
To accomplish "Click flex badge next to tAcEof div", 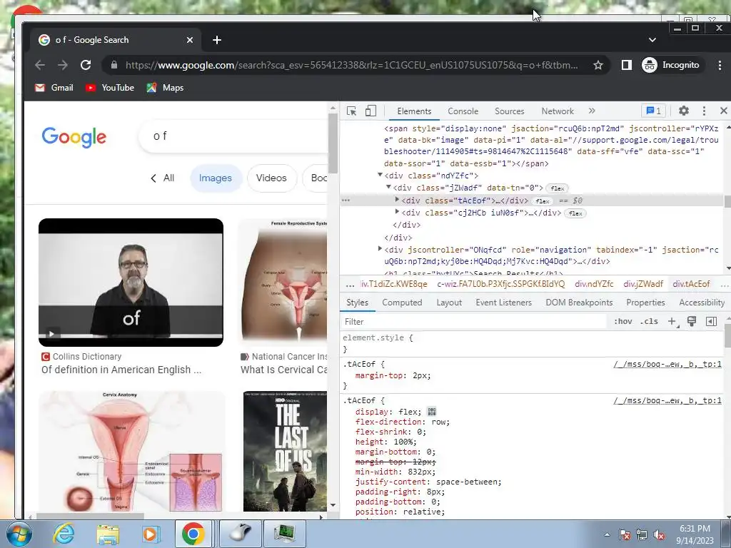I will point(543,201).
